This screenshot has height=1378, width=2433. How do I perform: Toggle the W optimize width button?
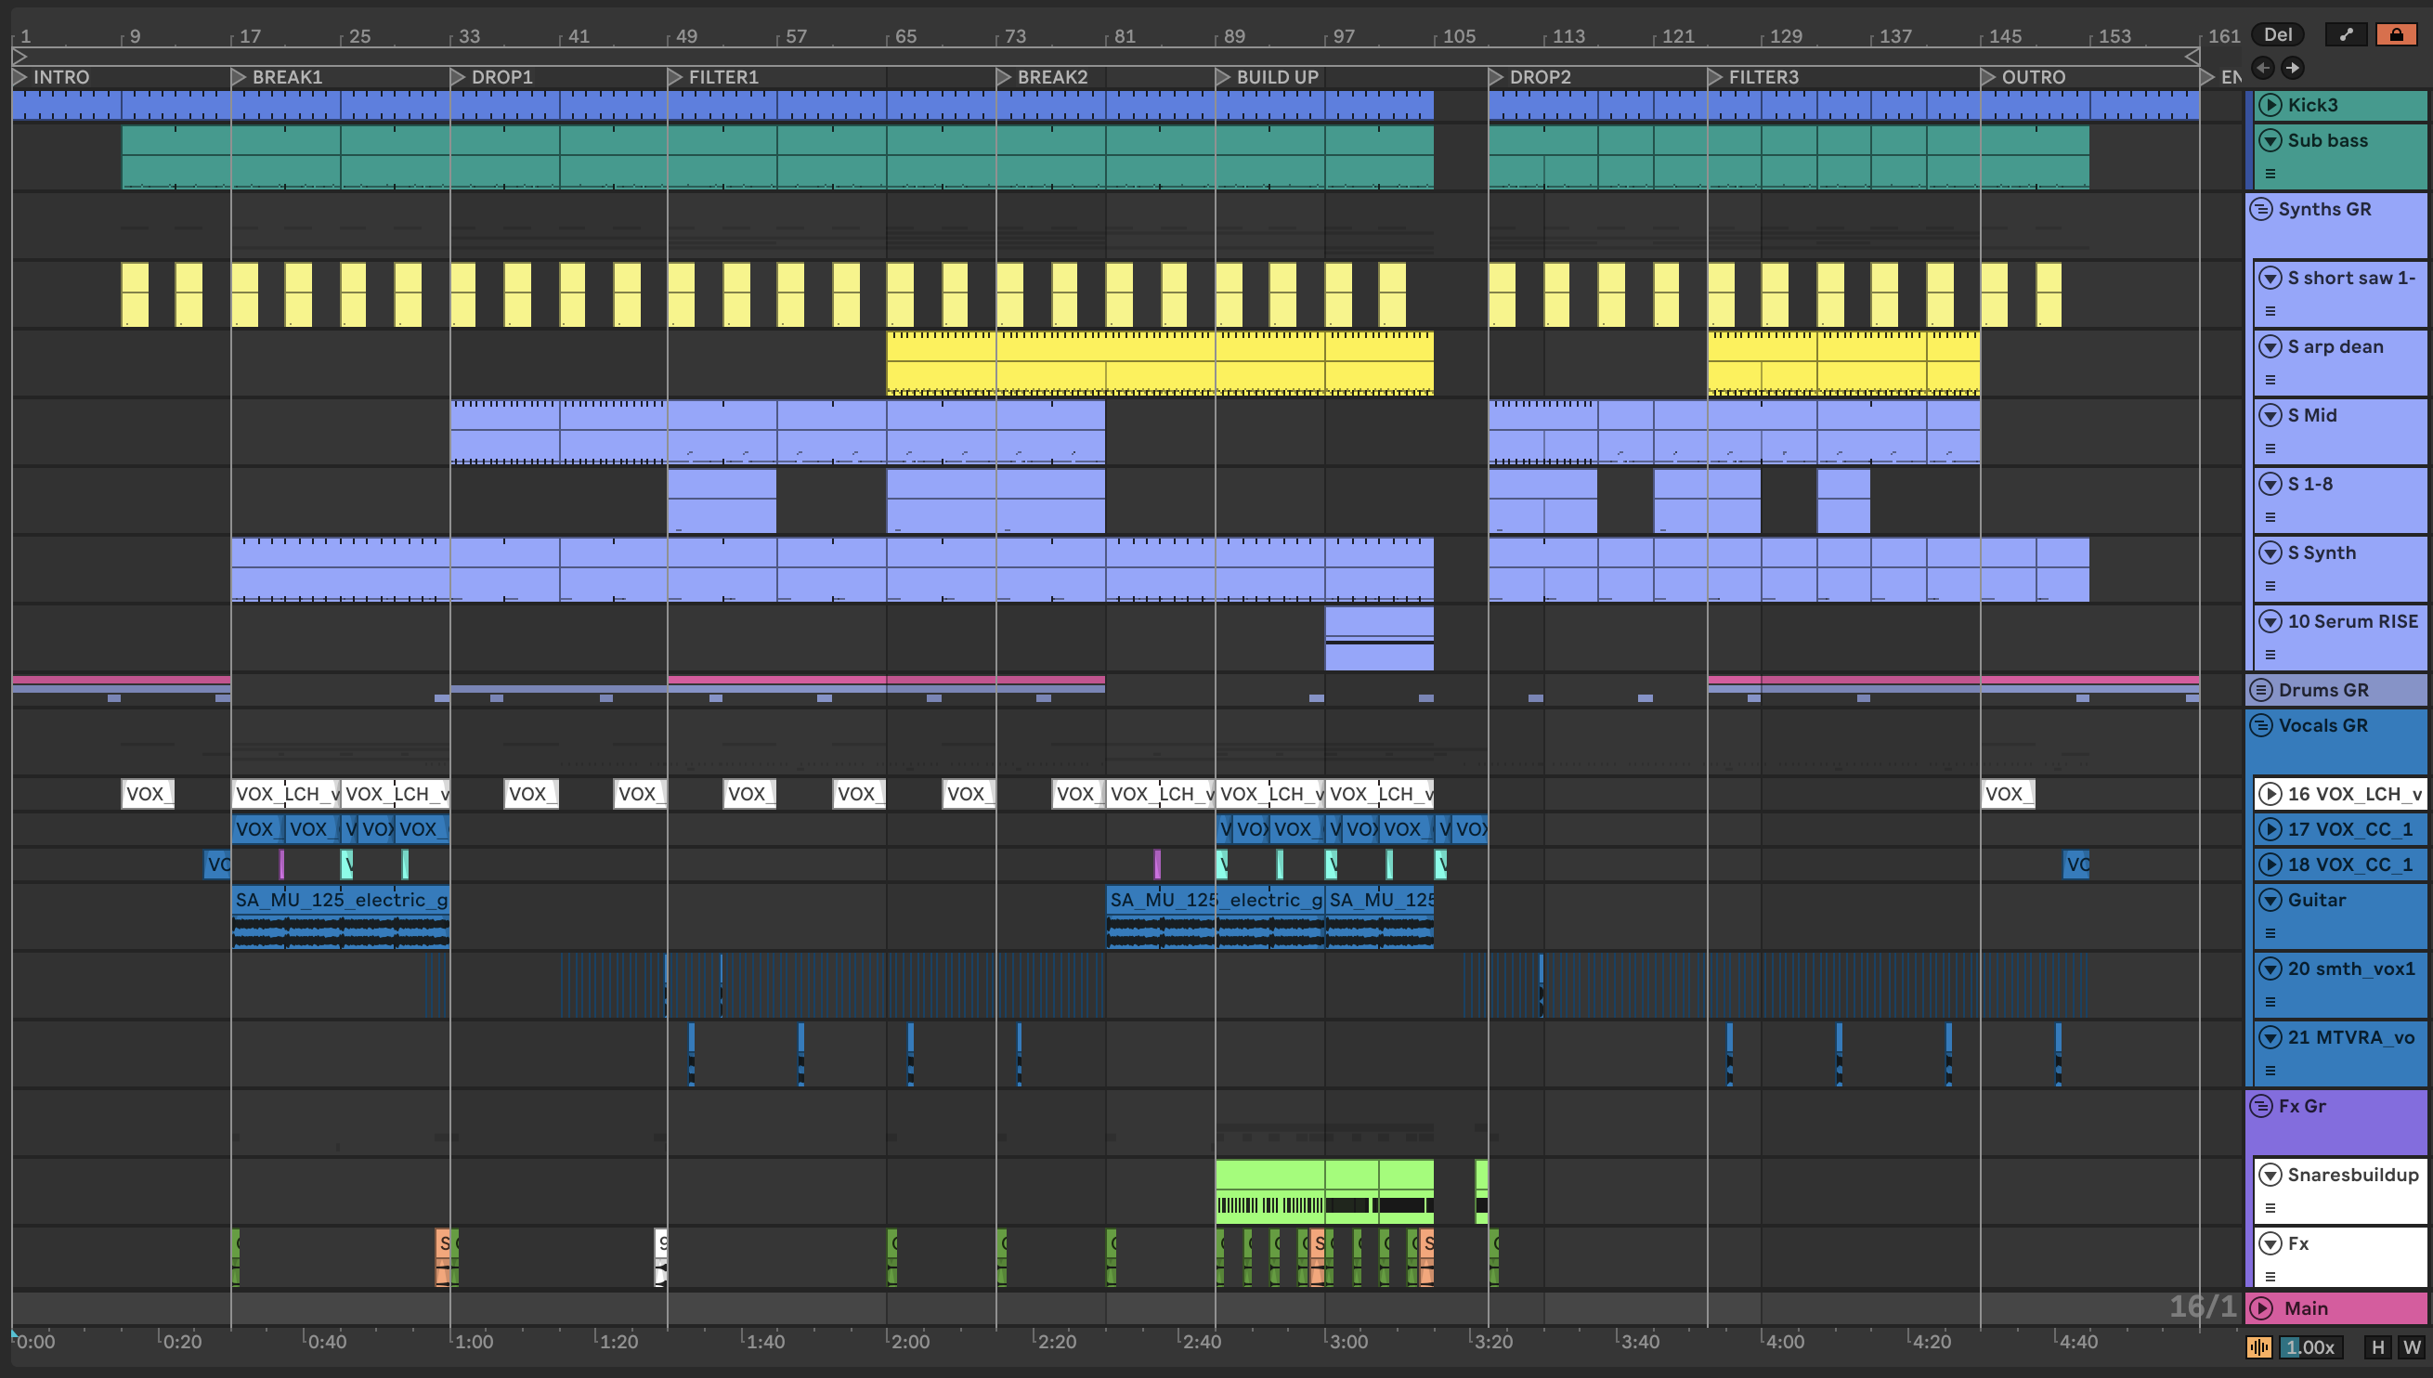click(2411, 1346)
